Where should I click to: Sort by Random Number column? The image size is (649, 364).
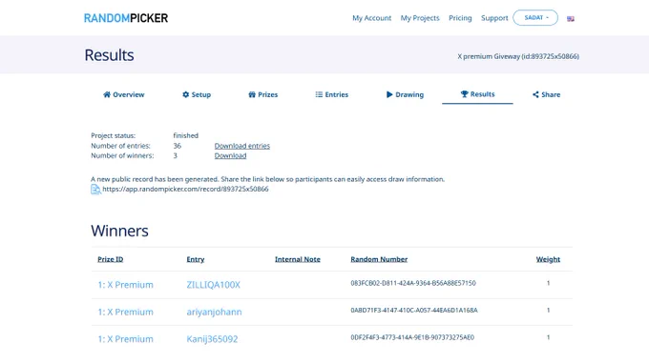(x=379, y=259)
